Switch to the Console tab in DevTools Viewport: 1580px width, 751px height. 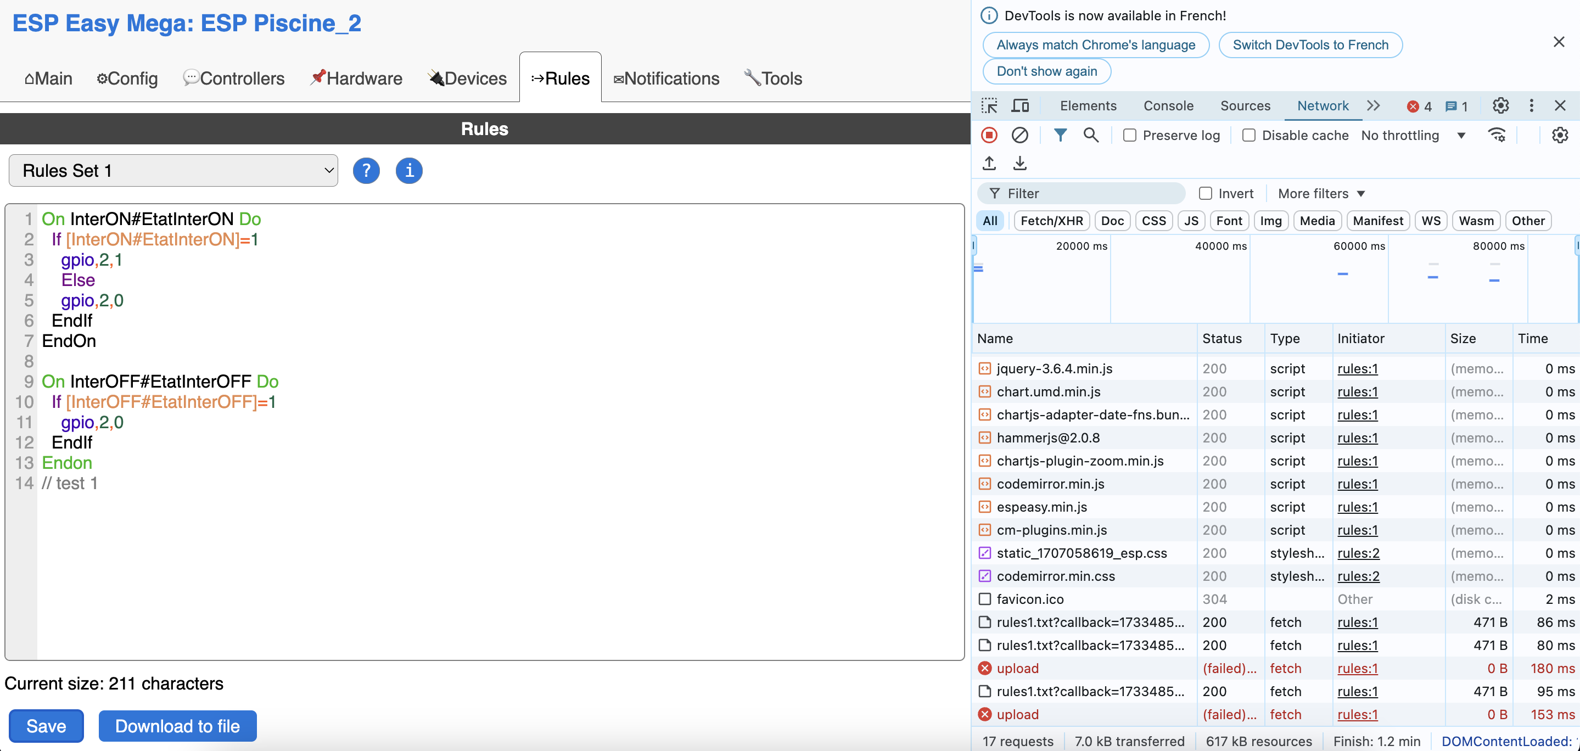(1168, 105)
